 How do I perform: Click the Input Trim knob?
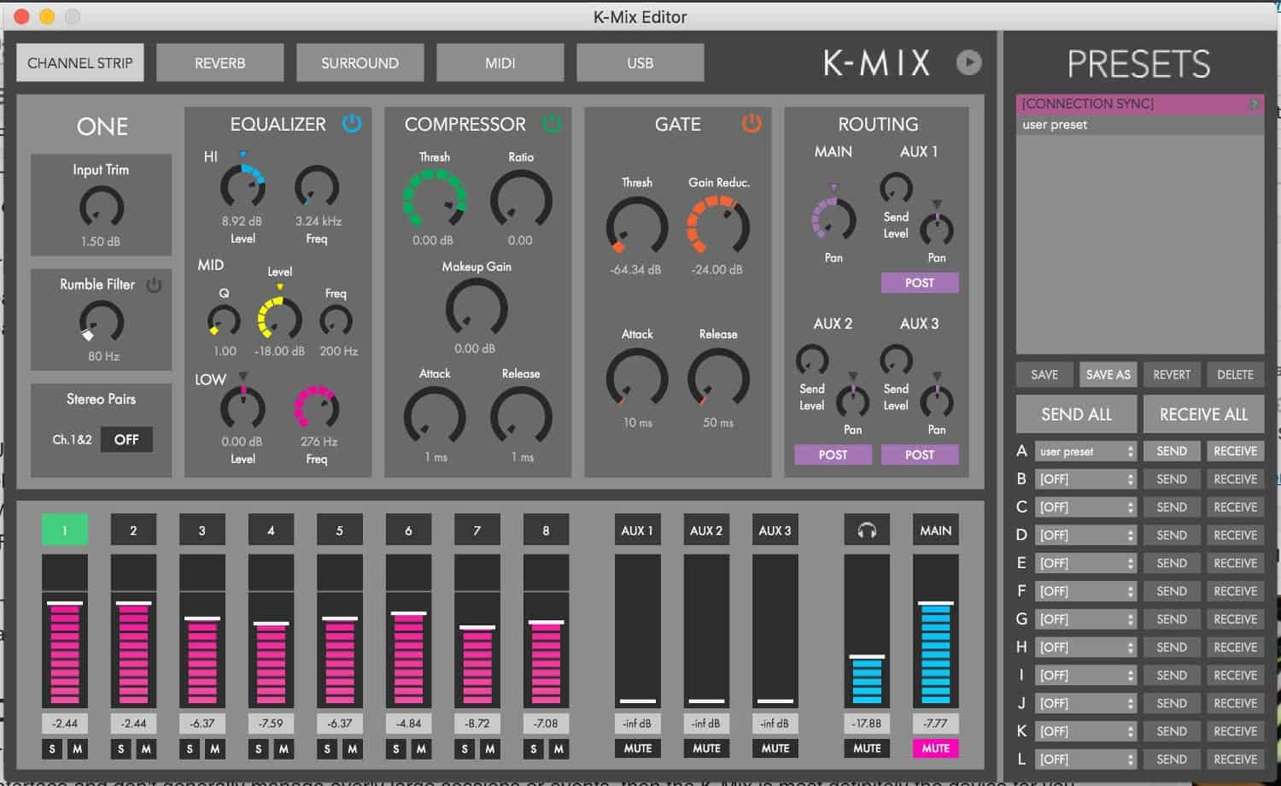point(101,207)
